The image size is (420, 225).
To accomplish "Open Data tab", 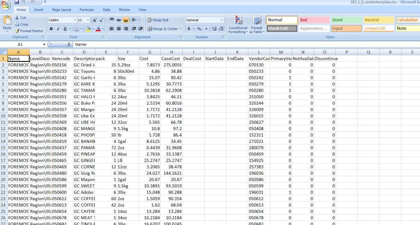I will pos(107,10).
